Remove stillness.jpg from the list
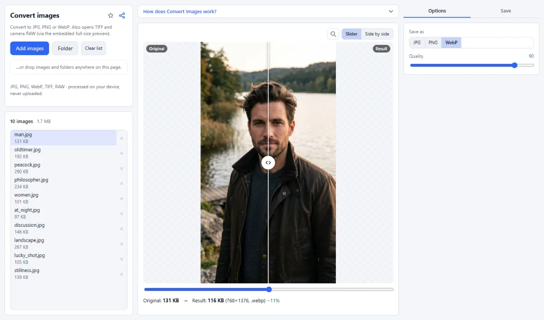This screenshot has width=544, height=320. pyautogui.click(x=121, y=274)
